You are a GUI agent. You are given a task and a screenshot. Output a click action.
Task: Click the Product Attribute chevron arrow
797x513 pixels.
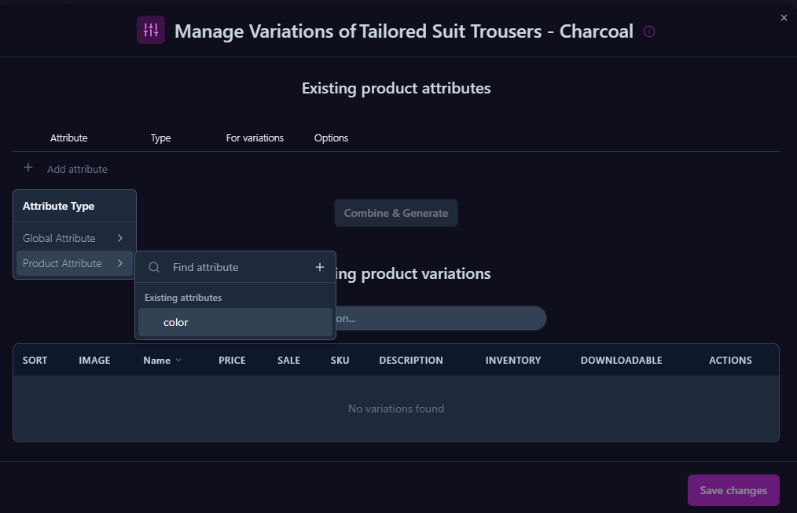click(x=120, y=263)
